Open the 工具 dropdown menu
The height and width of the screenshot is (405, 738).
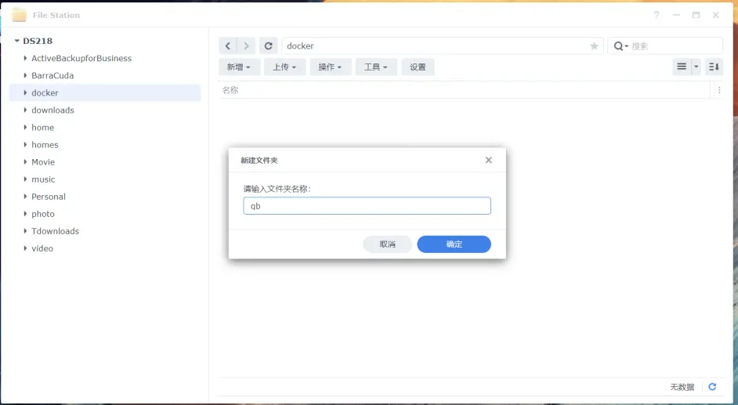coord(375,67)
